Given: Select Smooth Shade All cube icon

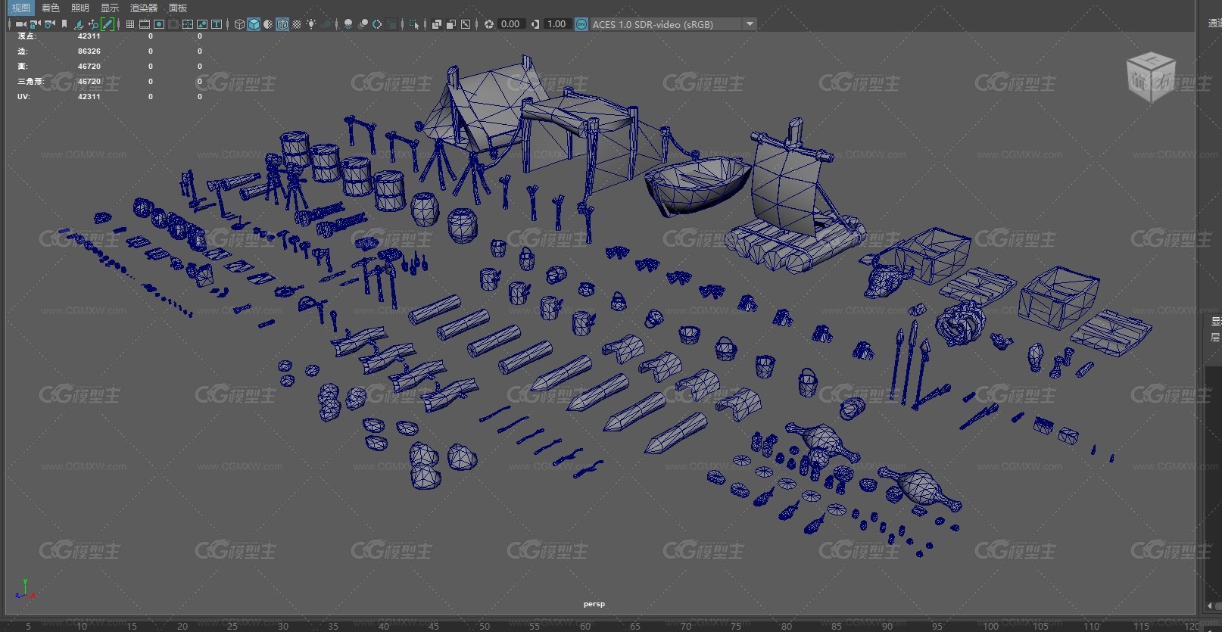Looking at the screenshot, I should [254, 24].
